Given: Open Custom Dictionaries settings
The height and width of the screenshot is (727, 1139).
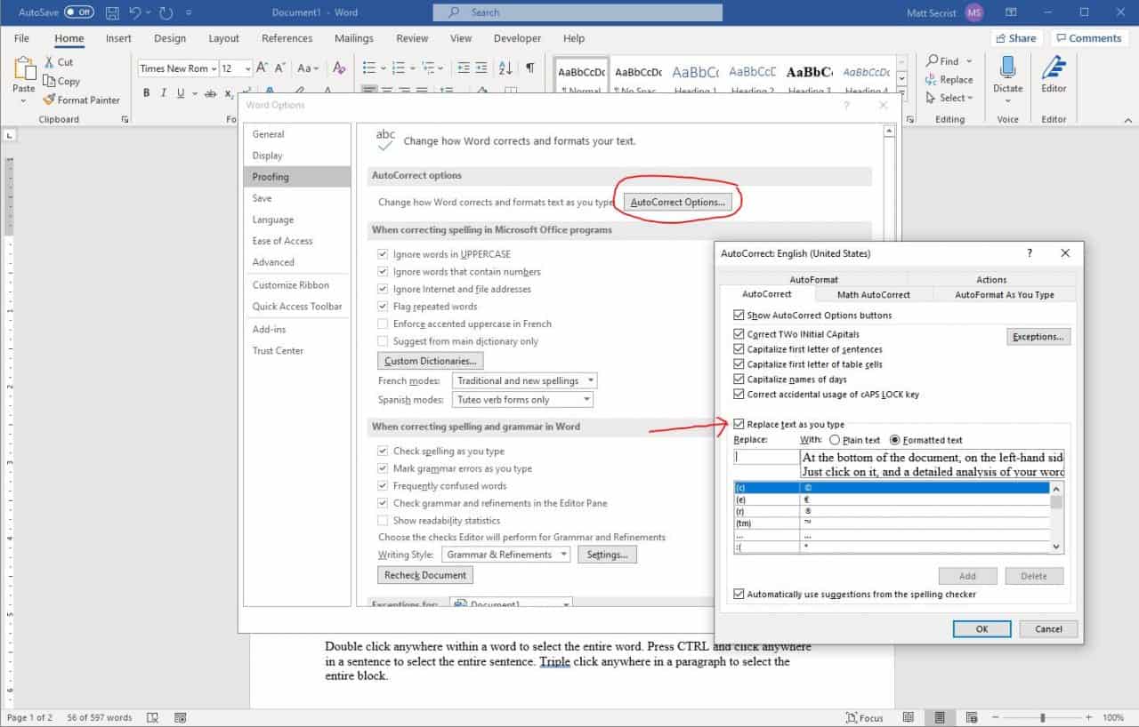Looking at the screenshot, I should [430, 360].
